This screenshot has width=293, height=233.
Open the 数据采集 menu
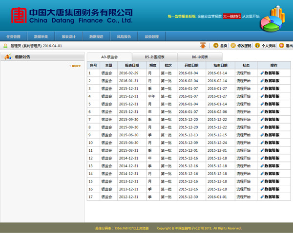click(x=41, y=36)
